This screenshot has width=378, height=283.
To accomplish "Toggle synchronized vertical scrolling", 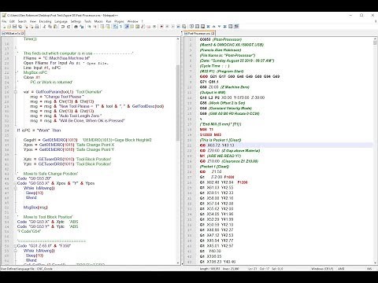I will click(x=102, y=27).
